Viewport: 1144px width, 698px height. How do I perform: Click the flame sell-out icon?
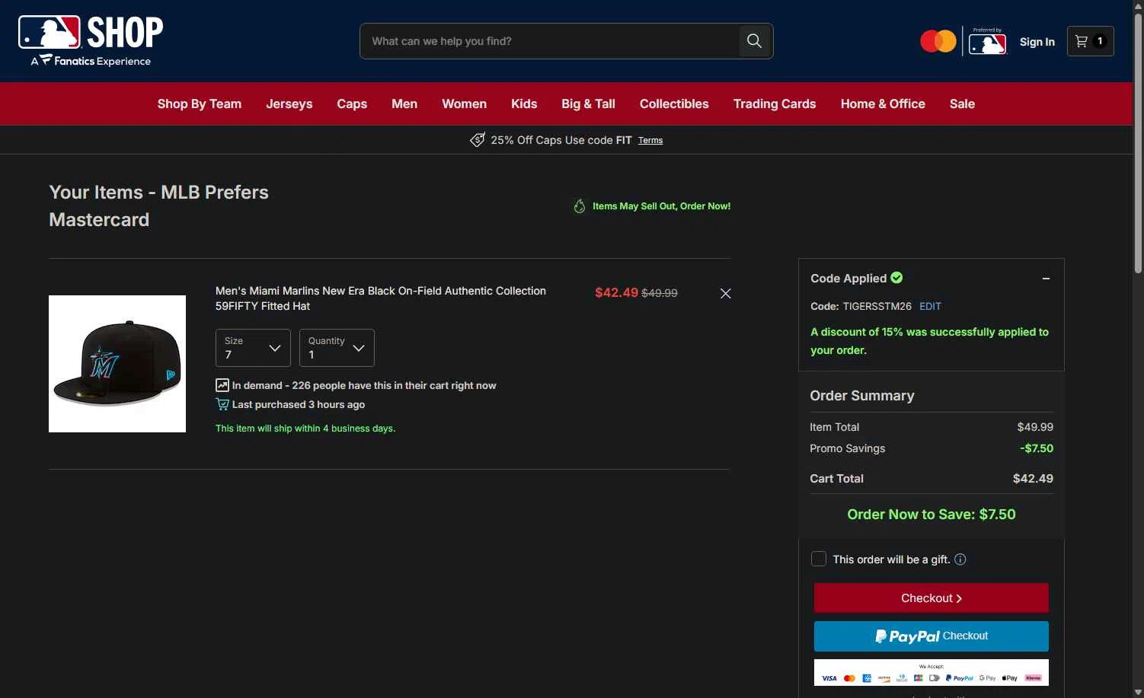(x=580, y=206)
